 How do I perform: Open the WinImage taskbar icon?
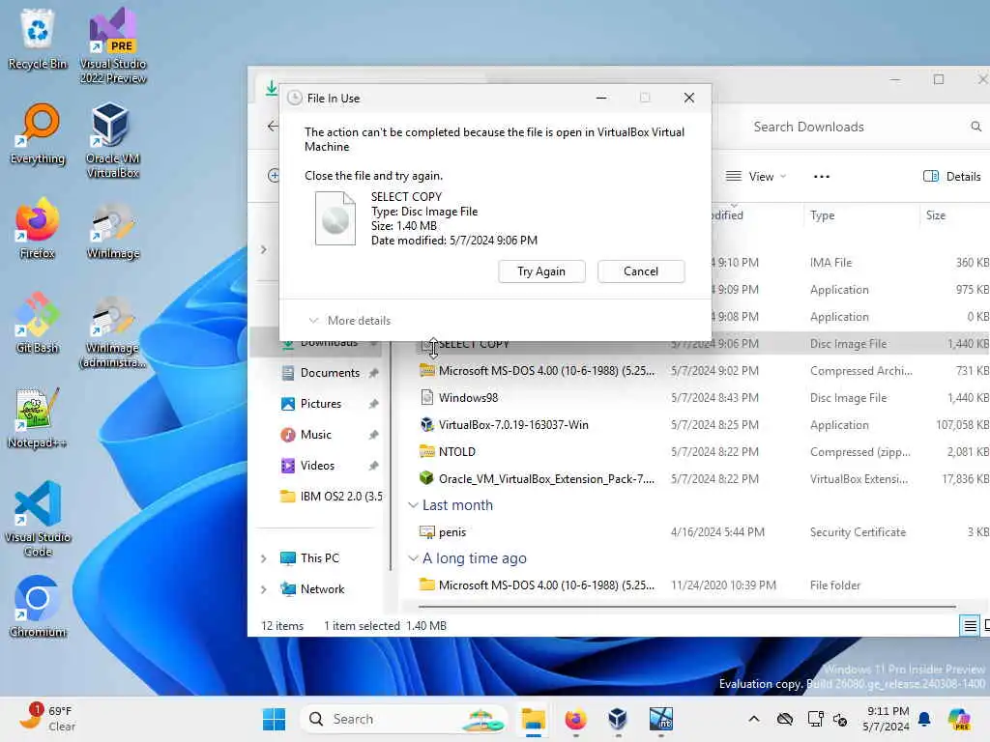(660, 719)
